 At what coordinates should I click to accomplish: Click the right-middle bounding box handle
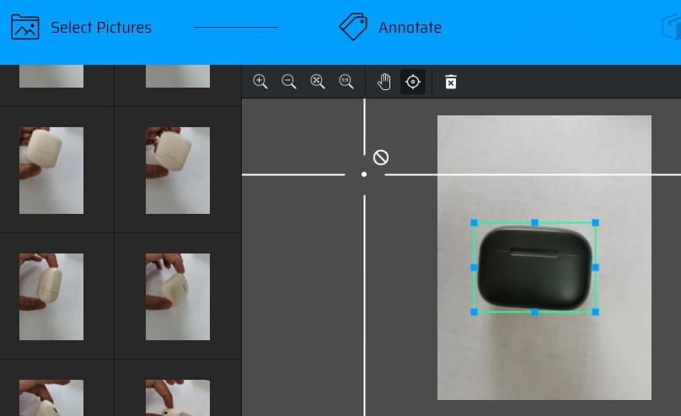tap(595, 268)
